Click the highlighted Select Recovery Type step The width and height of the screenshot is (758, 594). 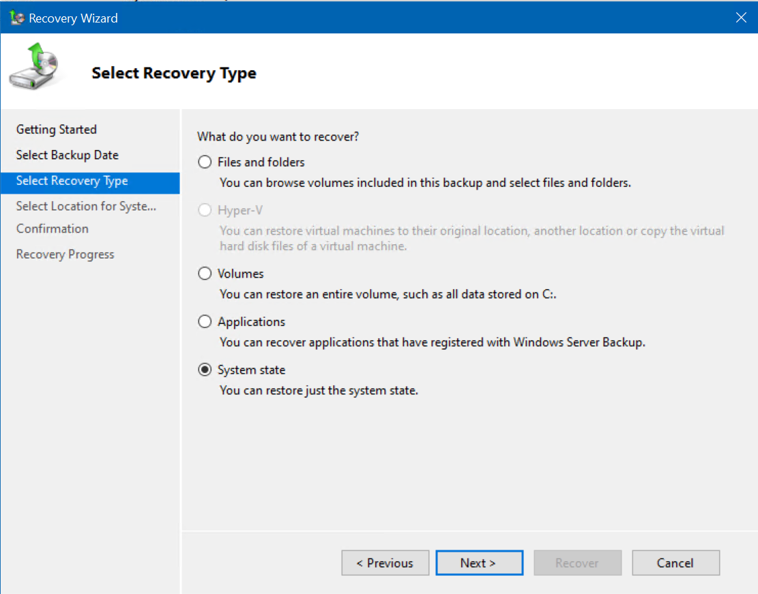[71, 181]
